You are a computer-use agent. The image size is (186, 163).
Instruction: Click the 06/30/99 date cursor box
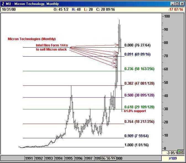(x=108, y=158)
